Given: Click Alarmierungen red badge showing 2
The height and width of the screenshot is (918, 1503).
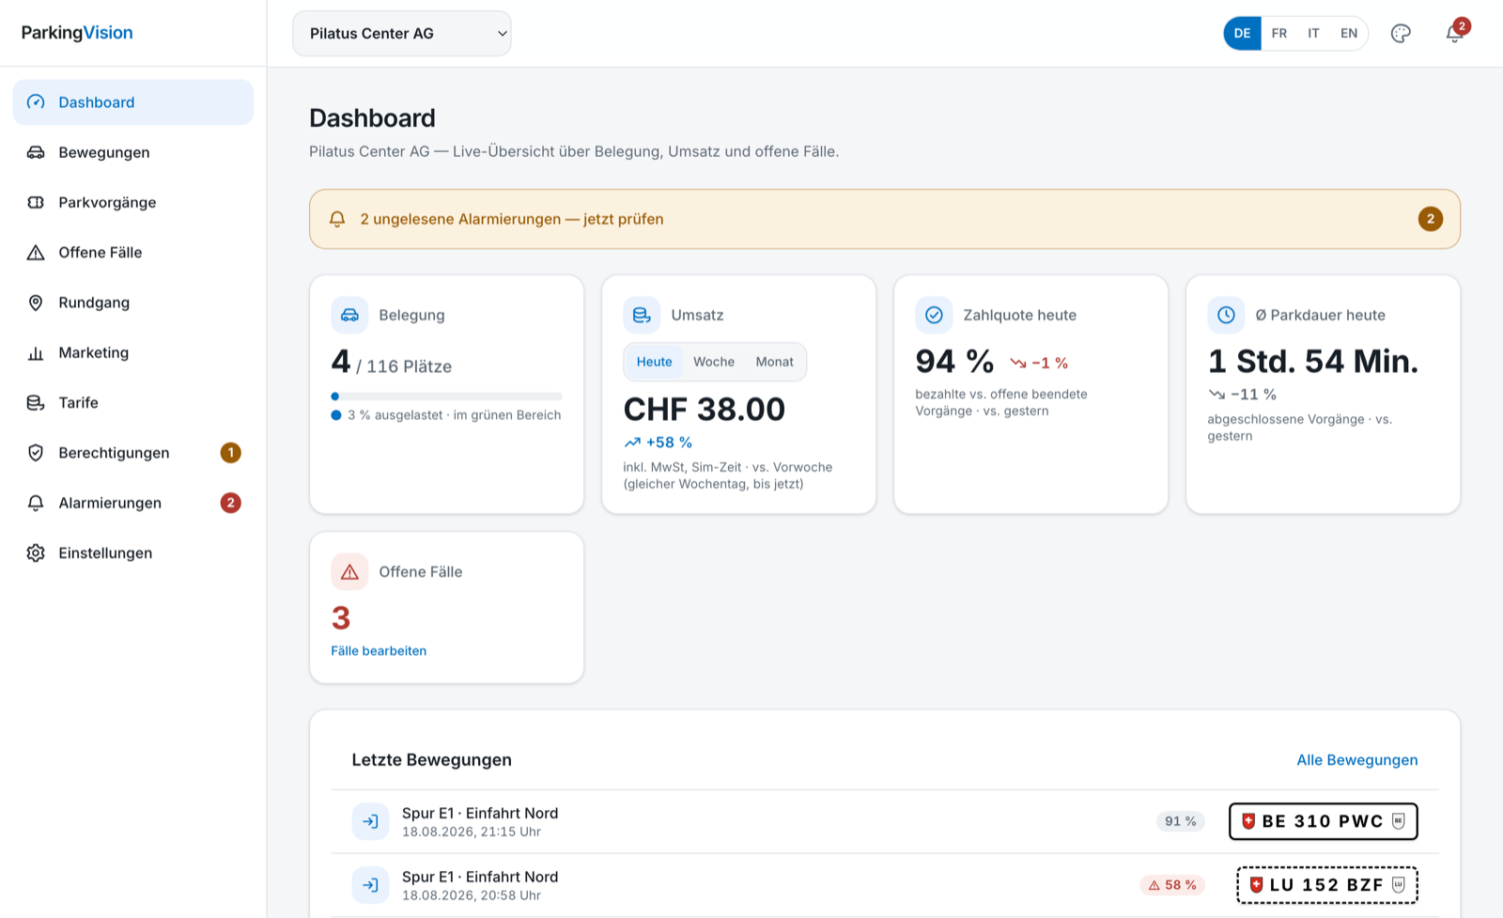Looking at the screenshot, I should coord(231,503).
